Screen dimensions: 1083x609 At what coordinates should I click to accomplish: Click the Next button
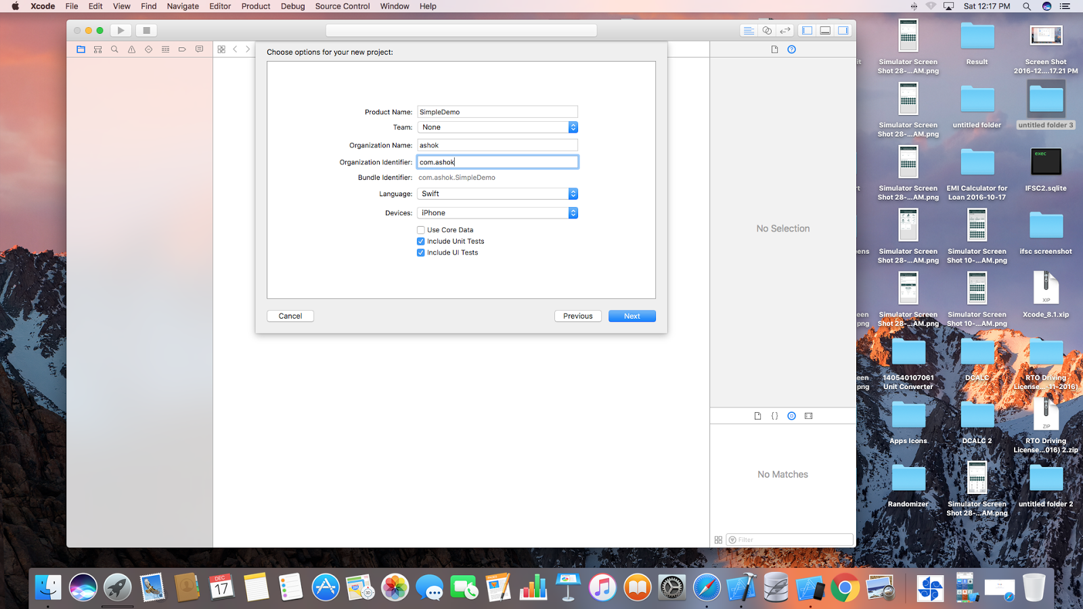(x=632, y=316)
